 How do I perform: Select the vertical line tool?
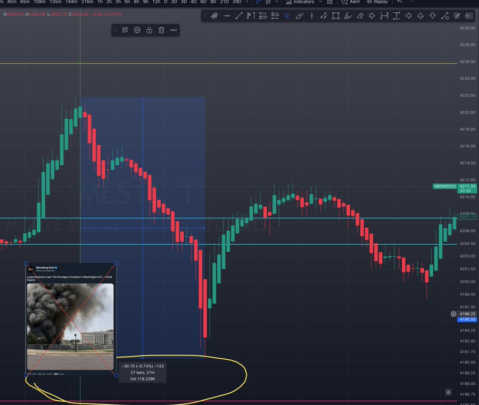(311, 16)
